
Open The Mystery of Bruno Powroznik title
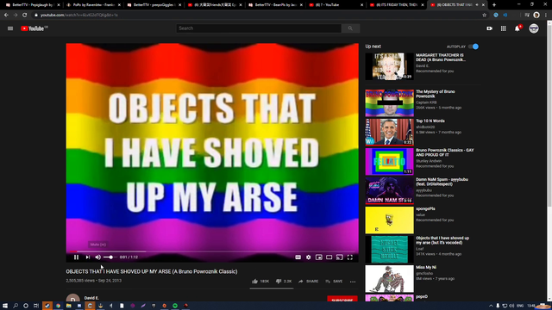point(435,94)
